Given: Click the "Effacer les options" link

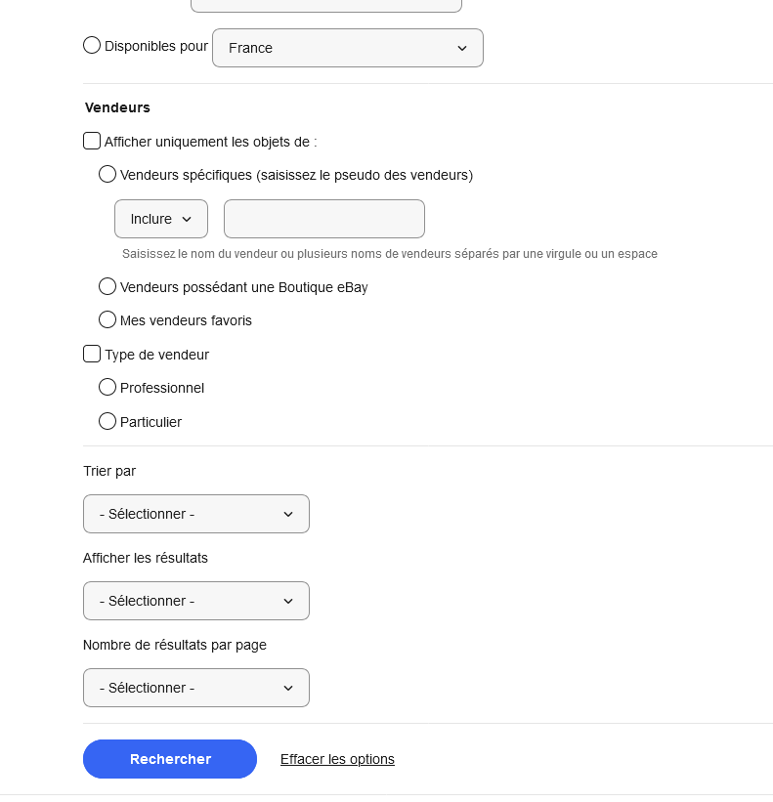Looking at the screenshot, I should [x=337, y=759].
